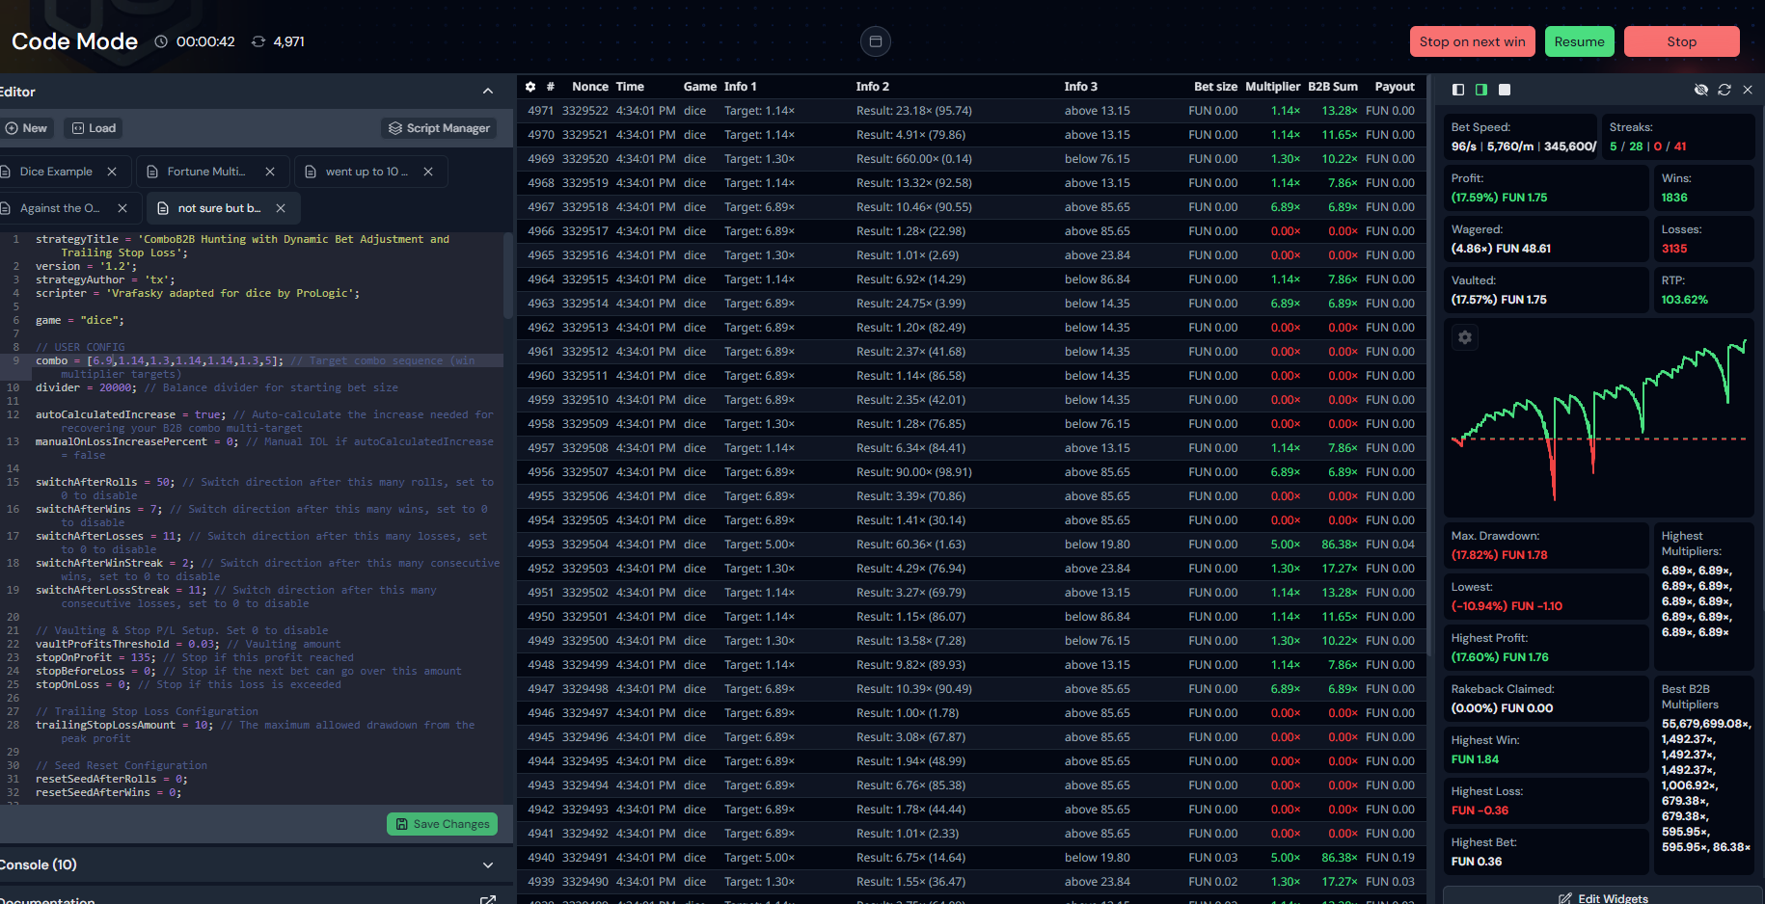This screenshot has width=1765, height=904.
Task: Open the Script Manager
Action: pos(439,128)
